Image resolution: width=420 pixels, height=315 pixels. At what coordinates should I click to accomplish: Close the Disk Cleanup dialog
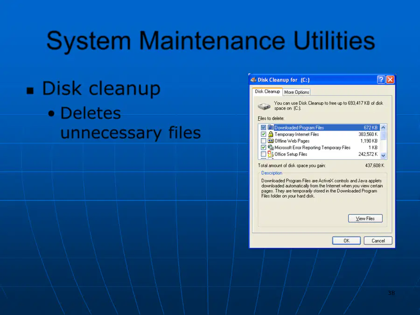[390, 79]
